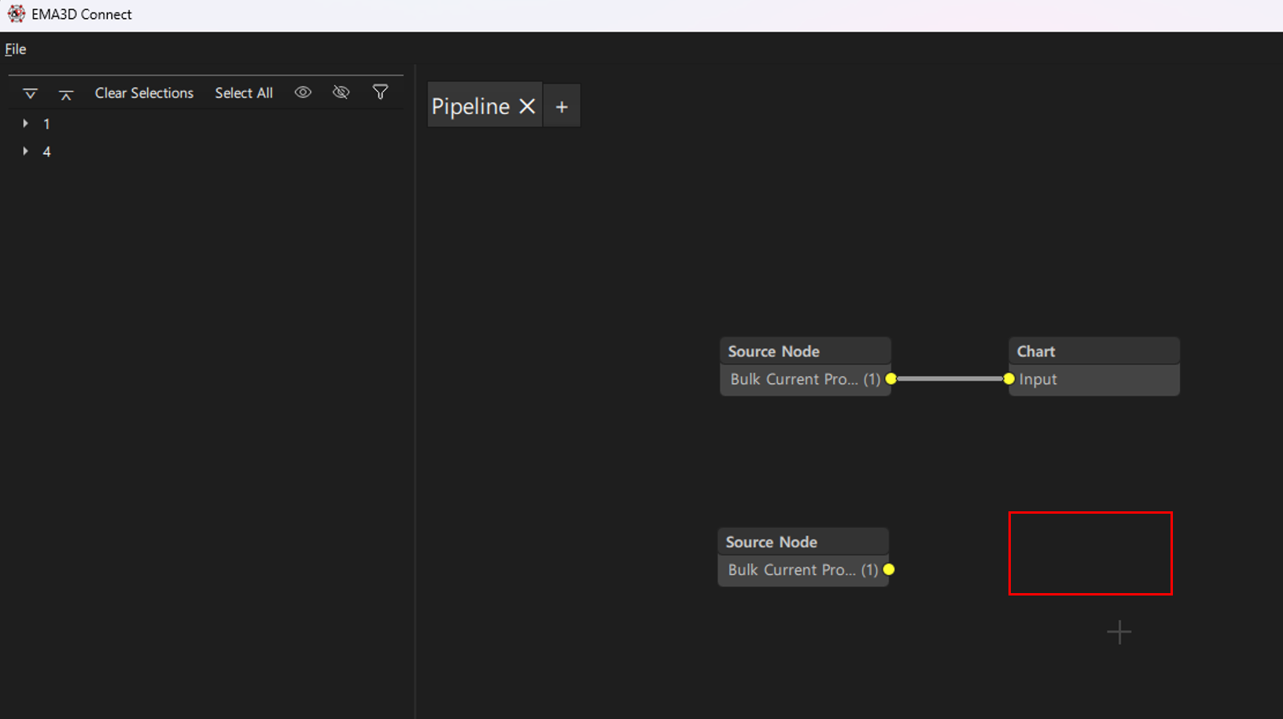This screenshot has height=719, width=1283.
Task: Click the expand all tree icon
Action: pos(30,94)
